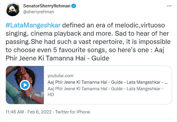Open the tweet's three-dot more menu
The height and width of the screenshot is (122, 177).
pos(169,6)
